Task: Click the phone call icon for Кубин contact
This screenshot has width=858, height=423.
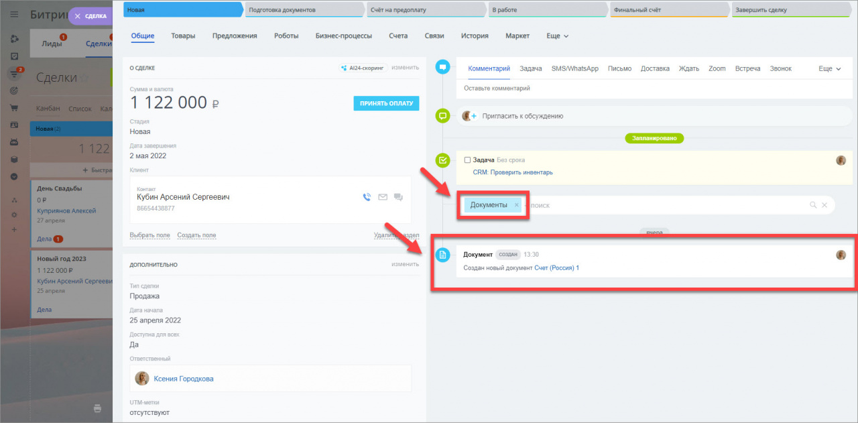Action: (x=366, y=197)
